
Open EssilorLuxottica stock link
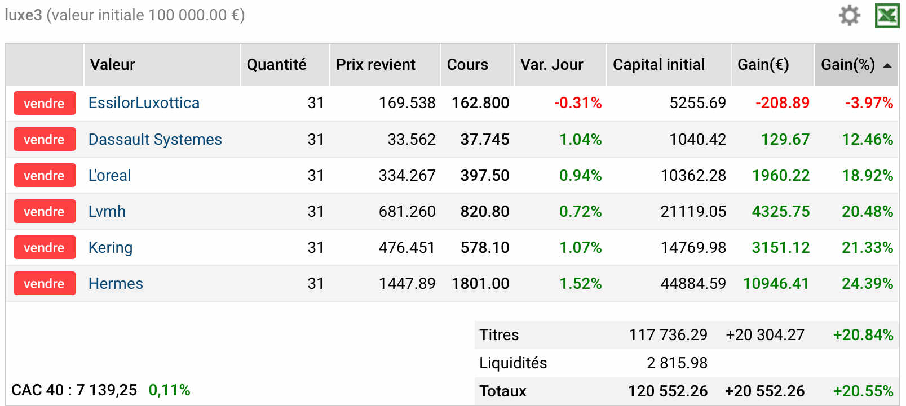[x=144, y=103]
